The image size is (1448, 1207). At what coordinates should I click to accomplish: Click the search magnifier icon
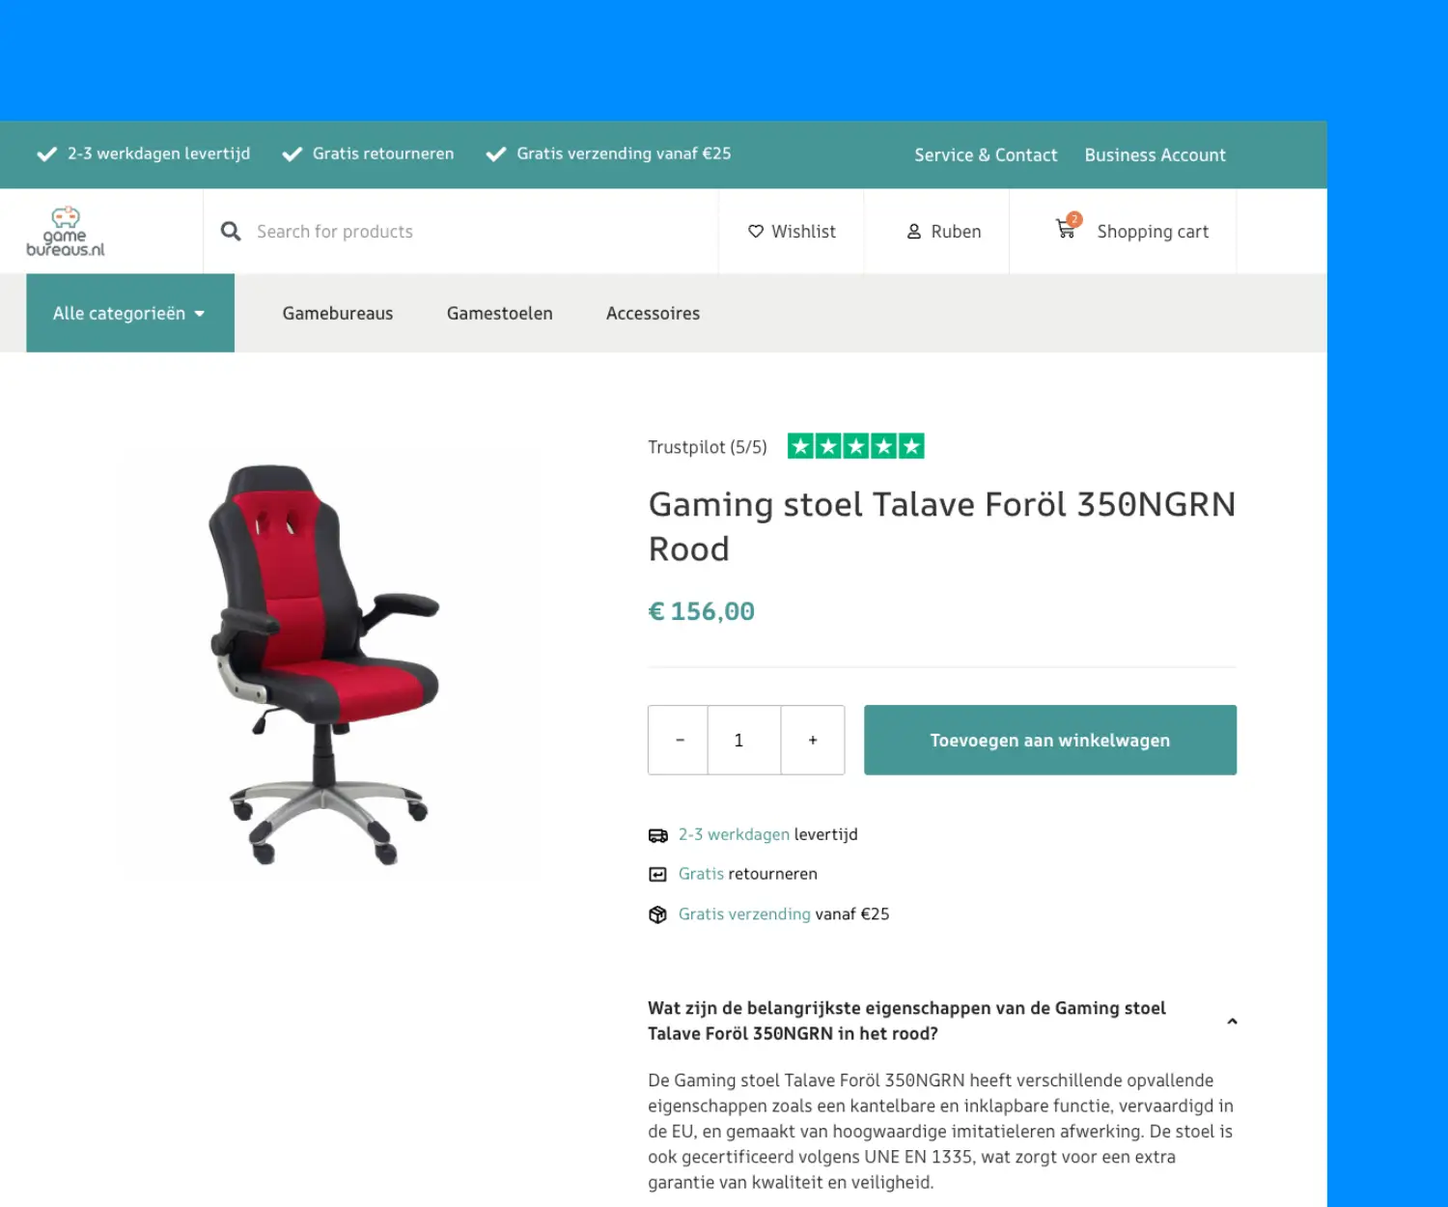click(x=231, y=232)
